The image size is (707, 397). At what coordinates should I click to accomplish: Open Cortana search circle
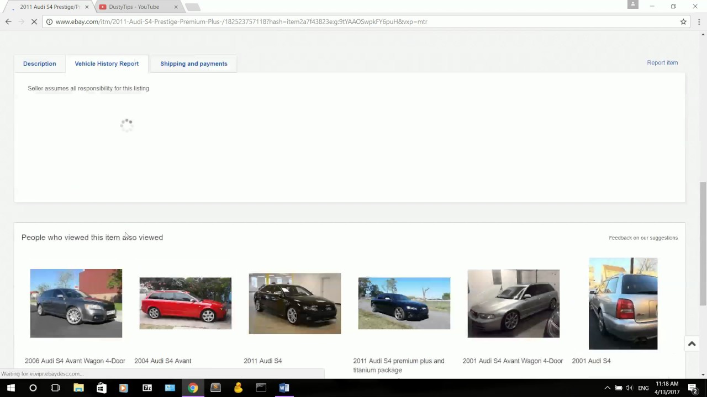tap(33, 388)
